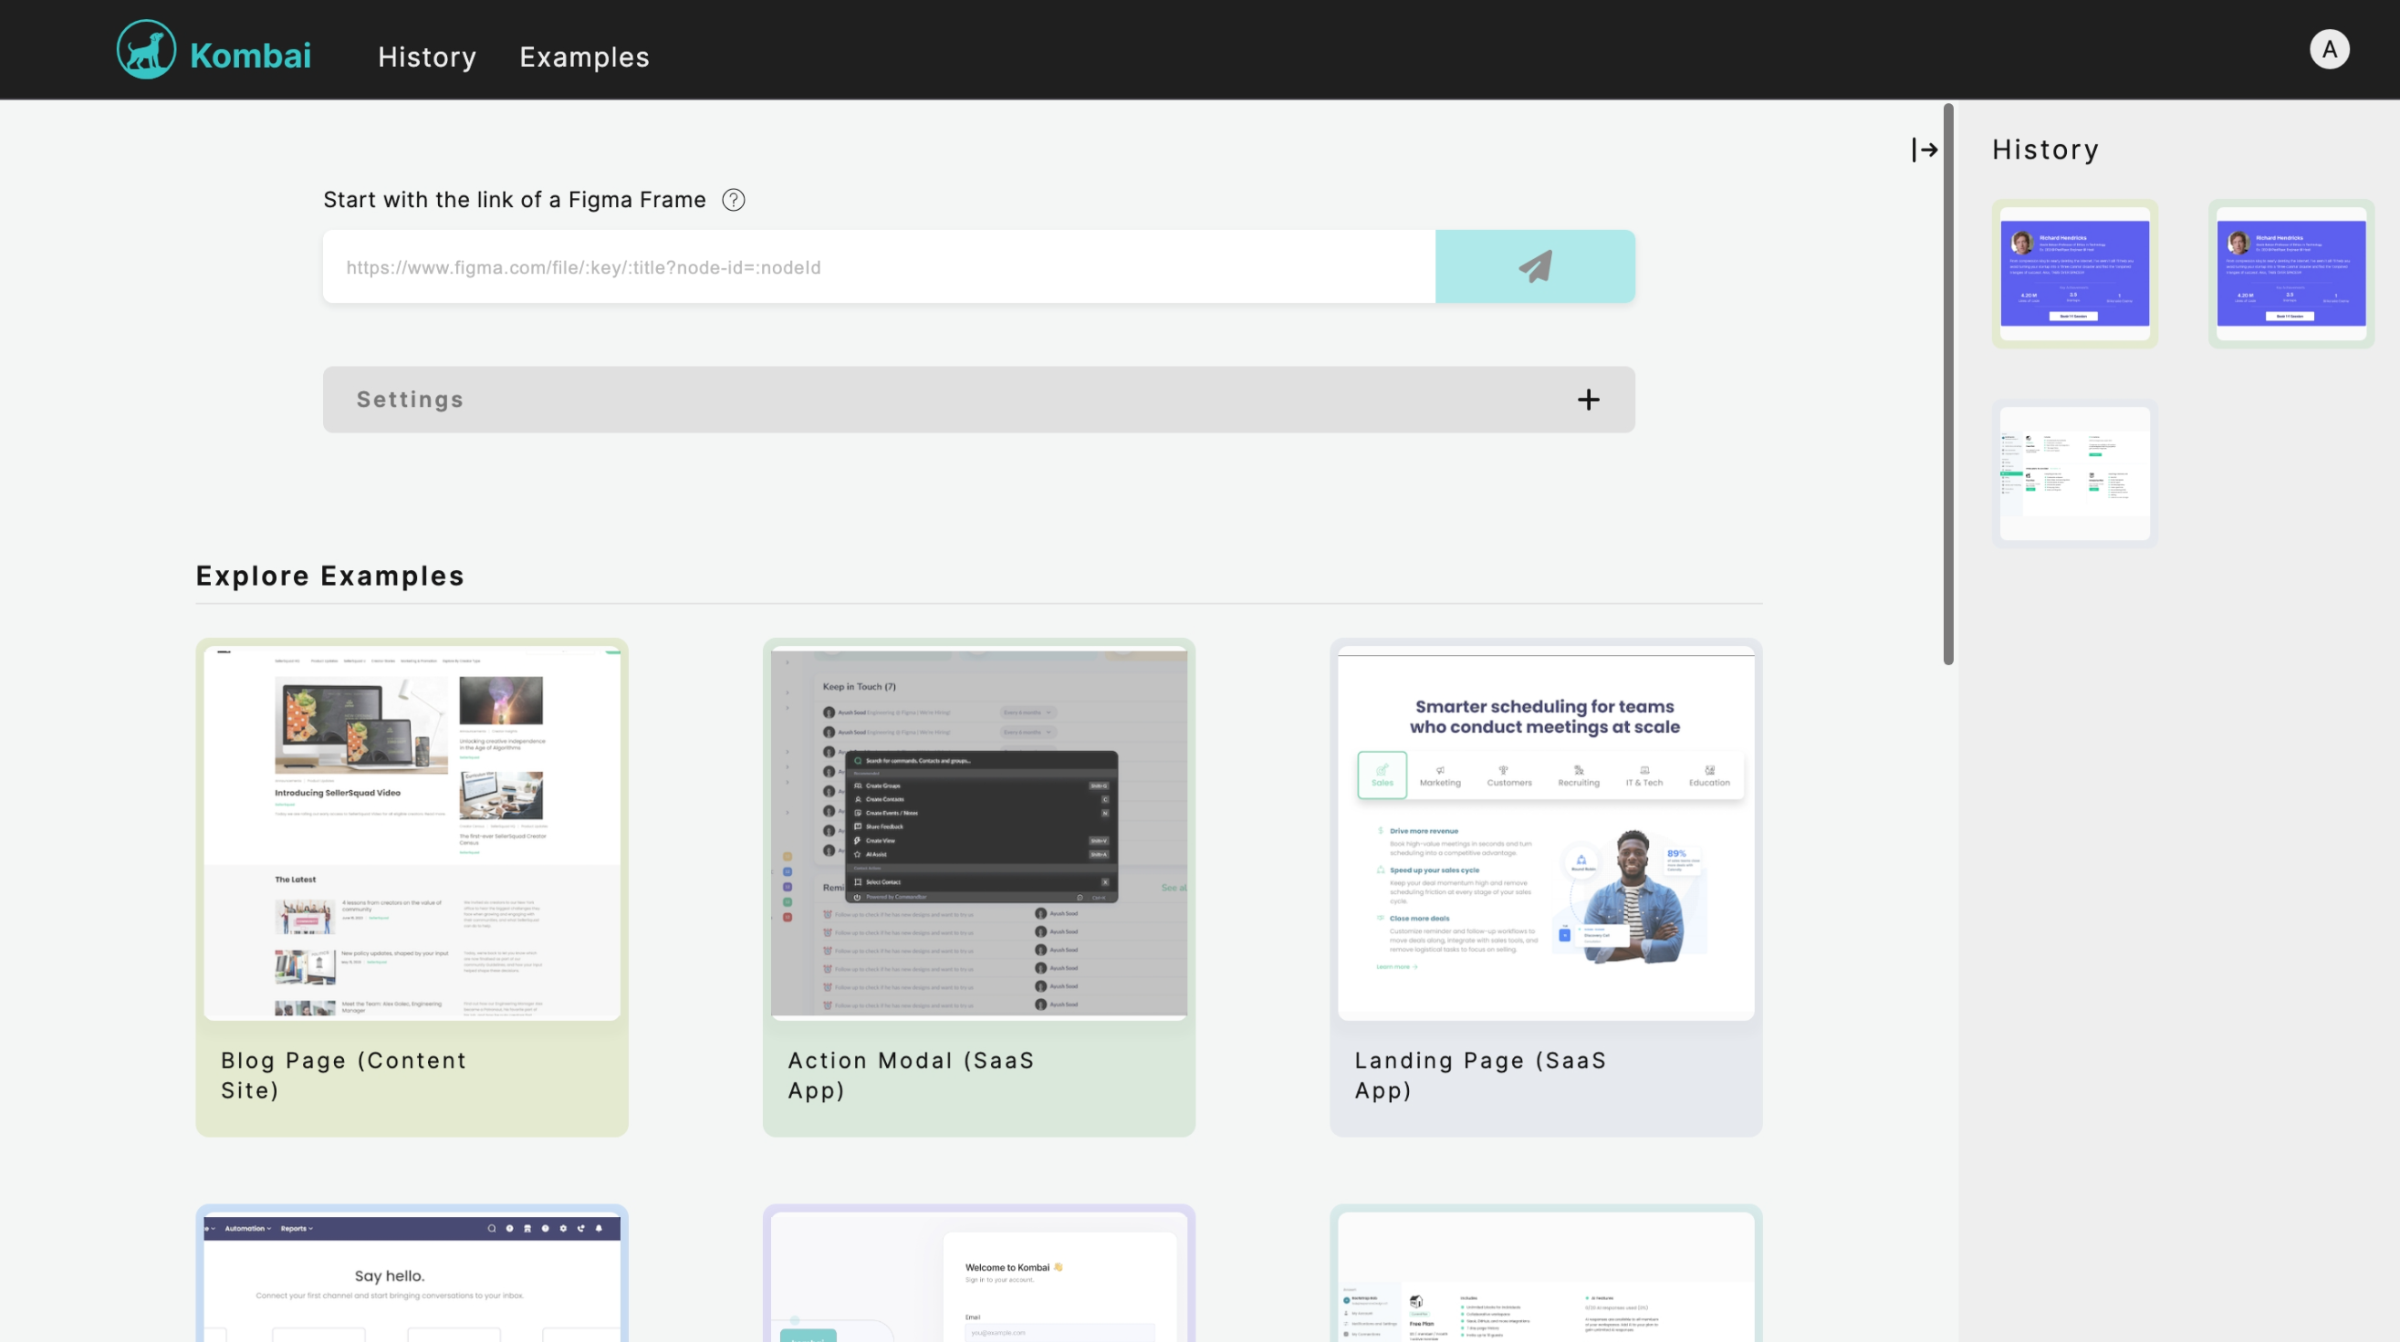The image size is (2400, 1342).
Task: Click the Explore Examples heading
Action: 329,576
